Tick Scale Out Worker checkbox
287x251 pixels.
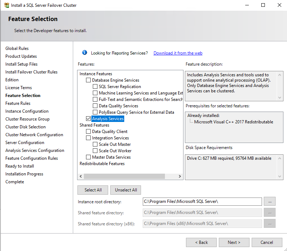(95, 151)
